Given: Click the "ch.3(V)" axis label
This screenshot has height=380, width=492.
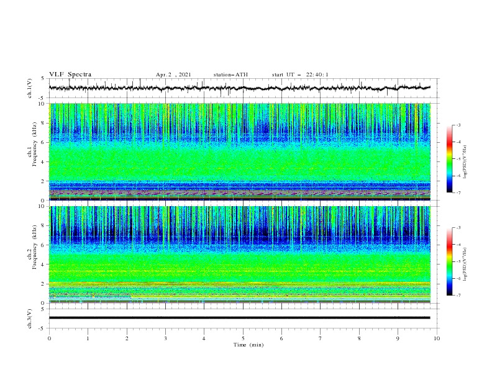Looking at the screenshot, I should point(30,319).
